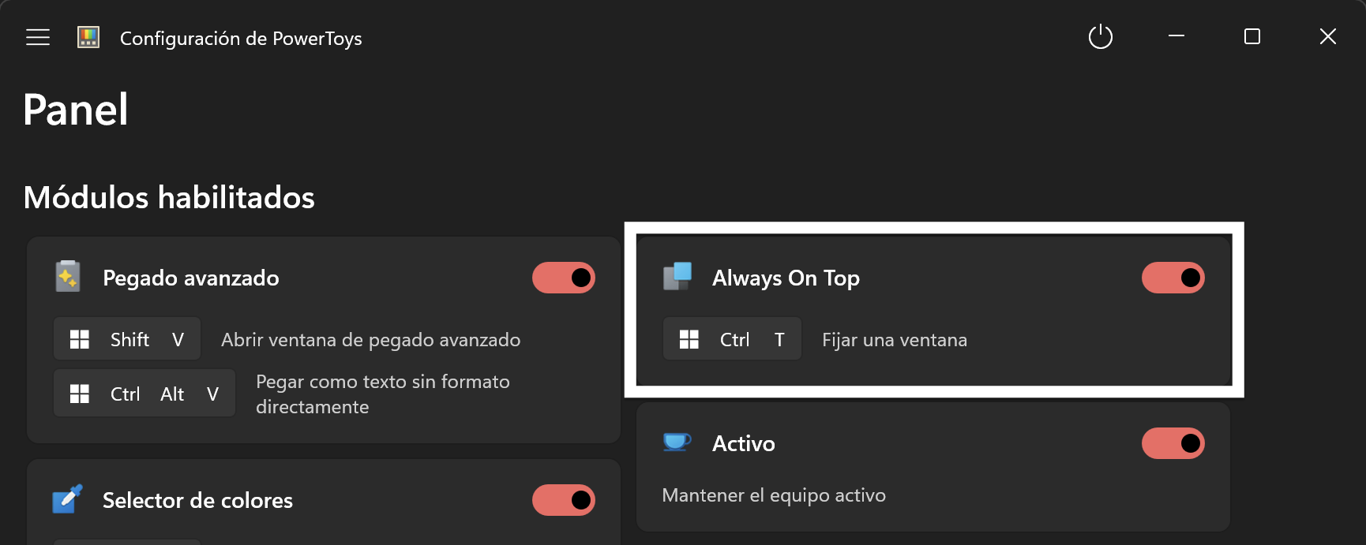
Task: Click the Pegado avanzado clipboard icon
Action: click(x=68, y=277)
